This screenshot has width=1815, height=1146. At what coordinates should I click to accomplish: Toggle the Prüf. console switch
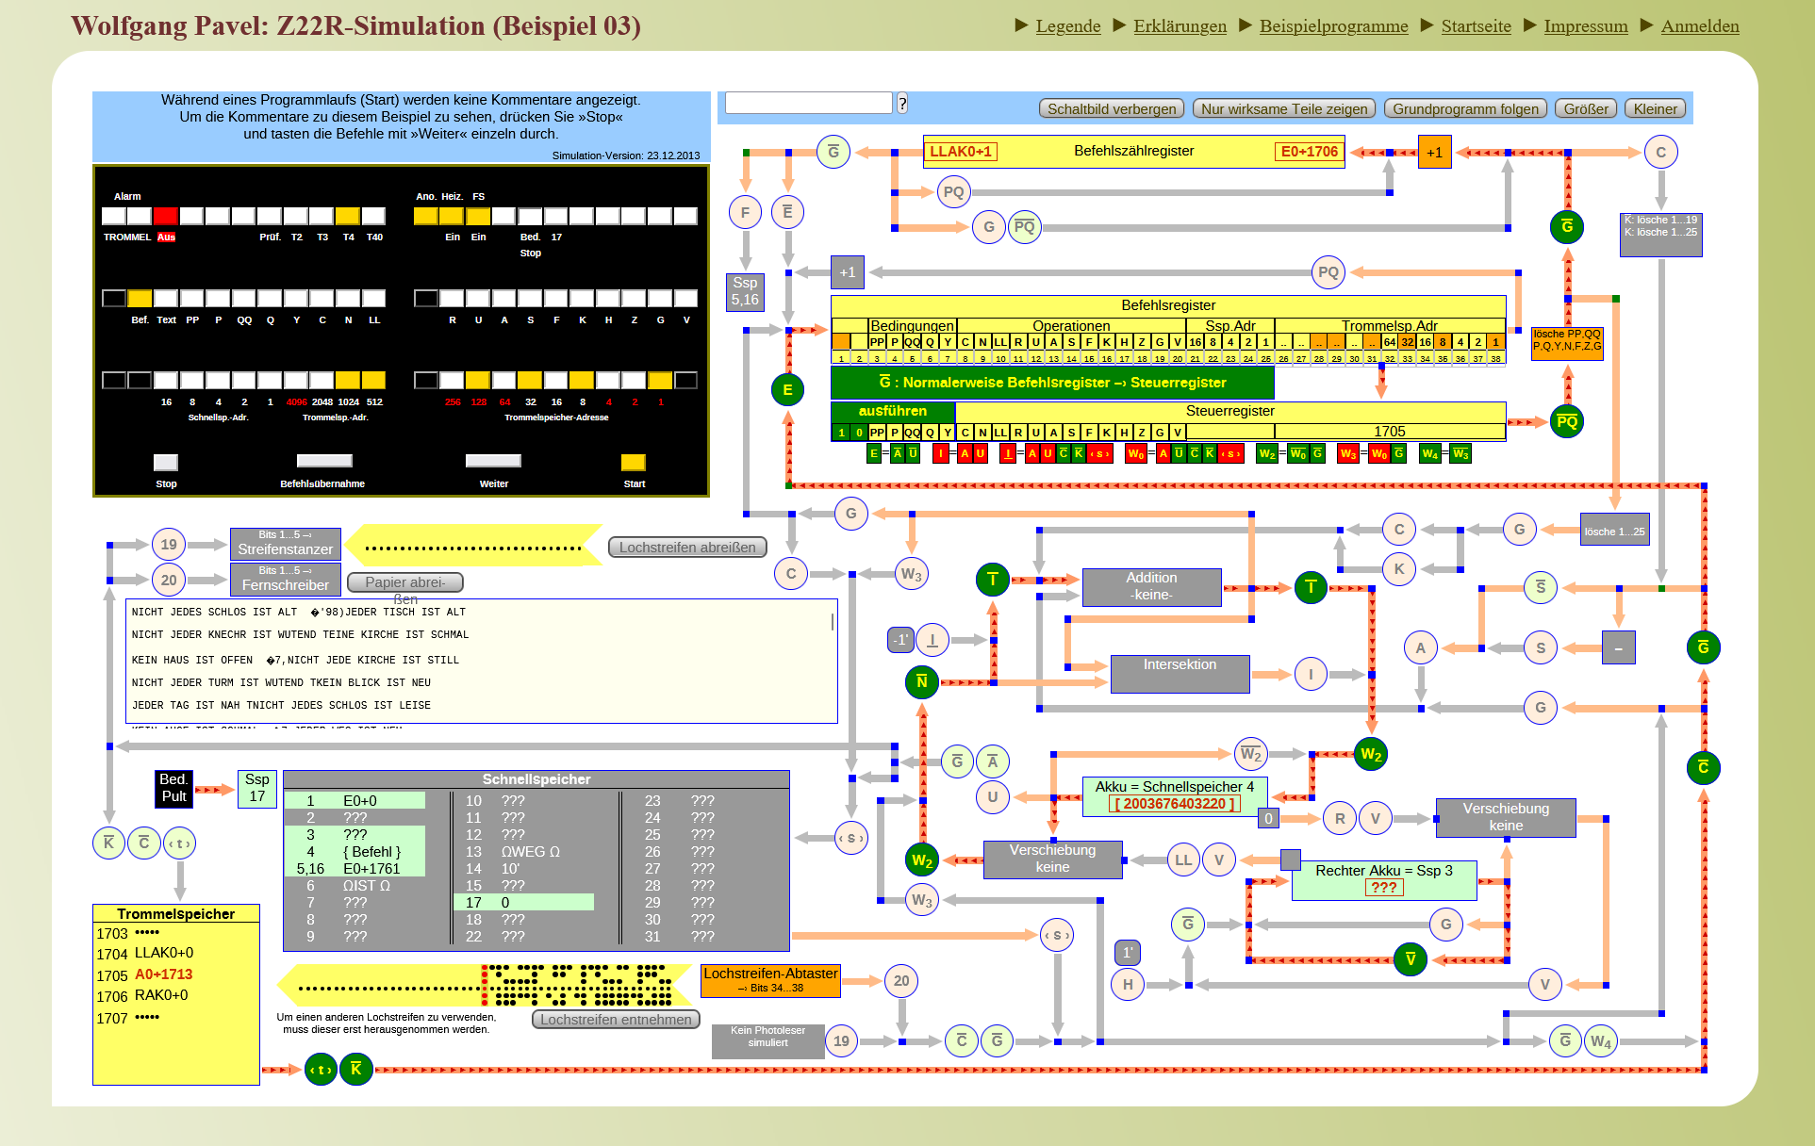click(271, 216)
